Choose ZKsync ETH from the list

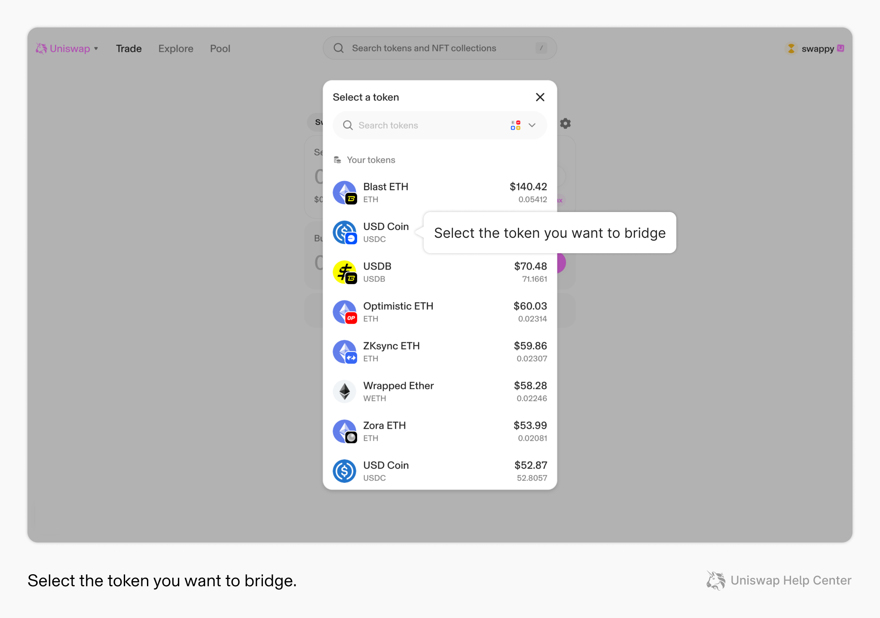[x=391, y=346]
